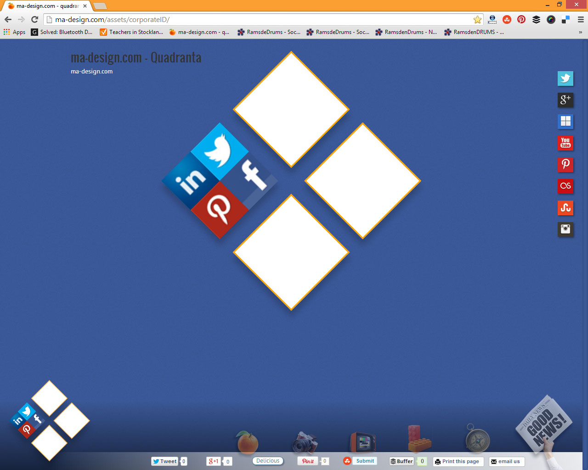Click the orange fruit icon in dock
Image resolution: width=588 pixels, height=470 pixels.
(x=248, y=442)
